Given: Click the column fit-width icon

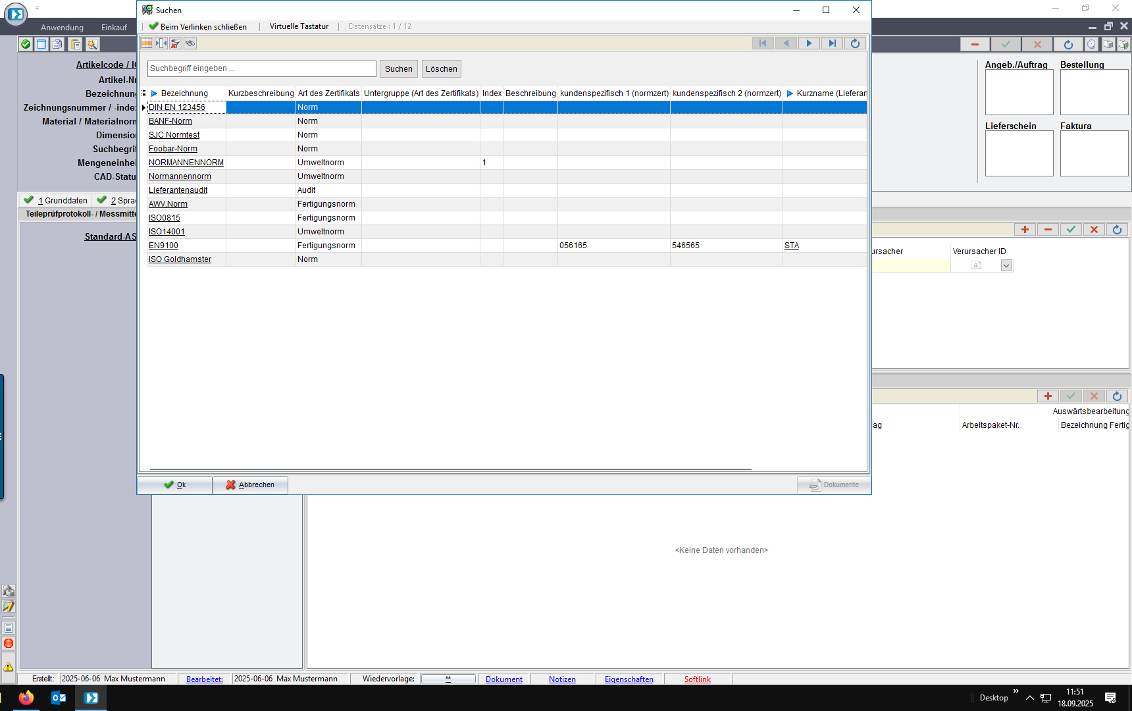Looking at the screenshot, I should click(161, 43).
